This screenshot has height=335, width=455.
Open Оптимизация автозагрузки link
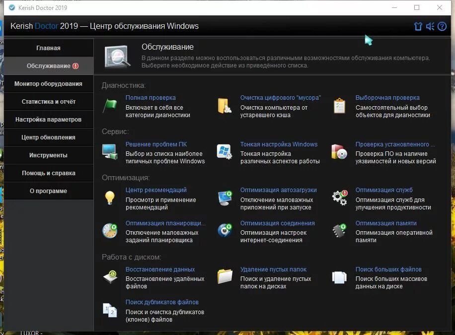278,190
